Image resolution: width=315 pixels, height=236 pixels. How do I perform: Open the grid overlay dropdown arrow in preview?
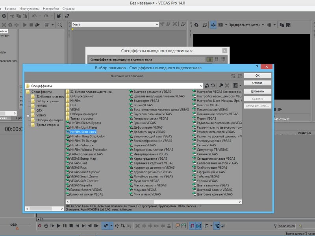tap(274, 25)
